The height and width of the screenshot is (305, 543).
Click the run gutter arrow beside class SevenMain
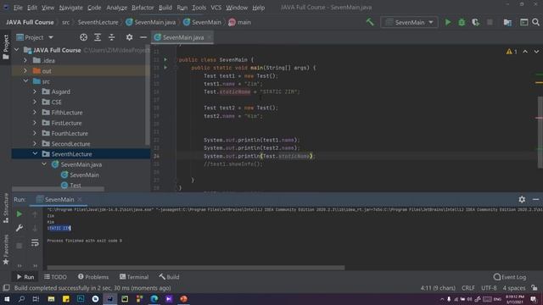tap(165, 60)
